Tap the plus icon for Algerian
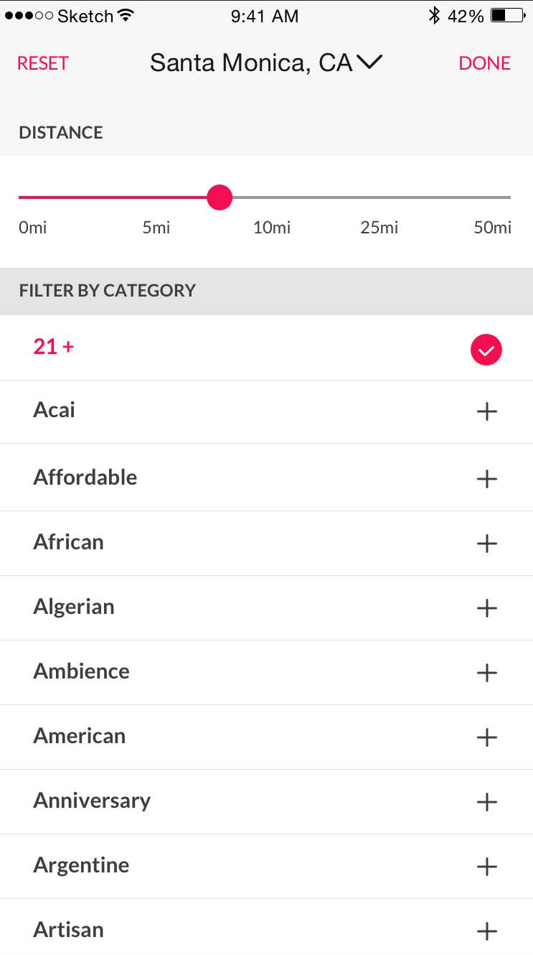Viewport: 533px width, 955px height. [x=486, y=608]
